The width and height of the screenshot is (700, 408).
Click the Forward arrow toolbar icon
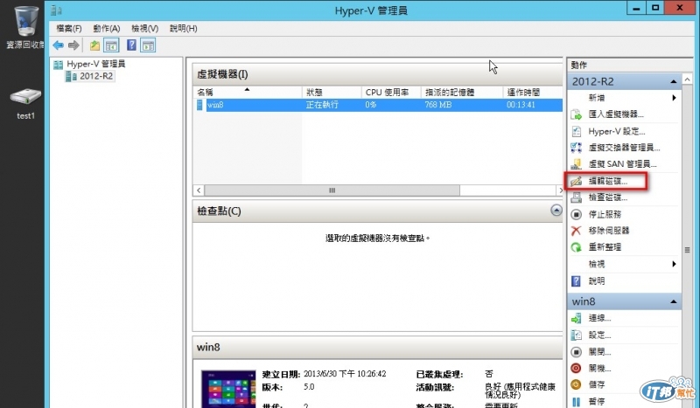point(73,45)
